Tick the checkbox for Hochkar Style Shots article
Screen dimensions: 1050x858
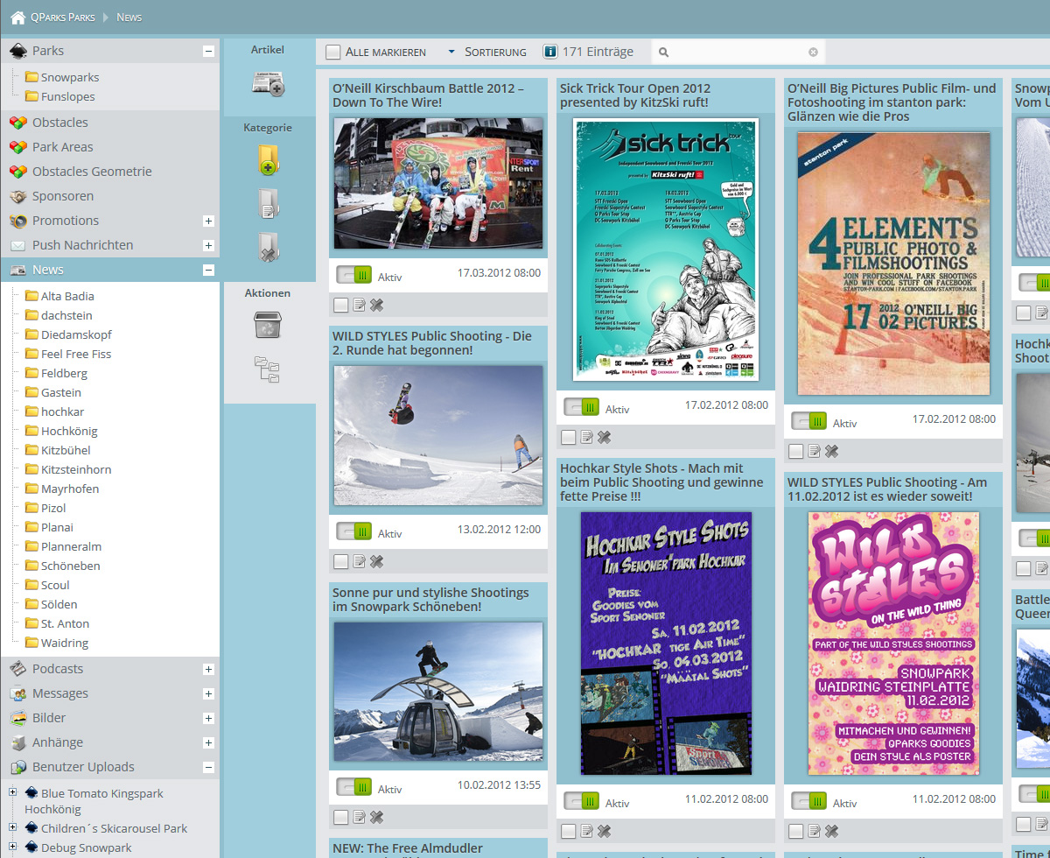point(569,831)
